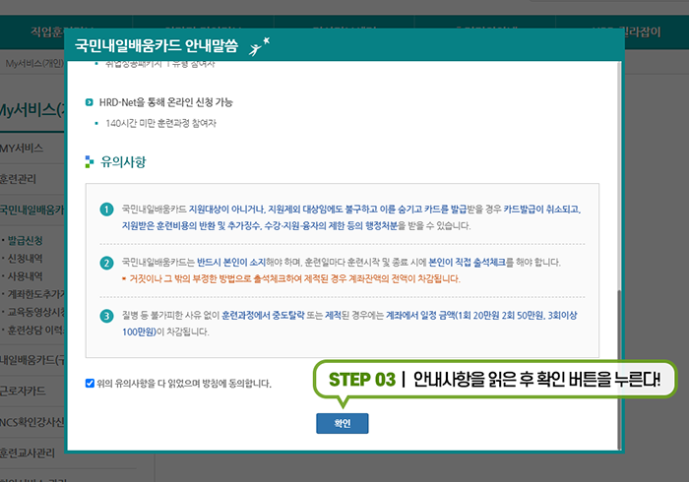The height and width of the screenshot is (482, 689).
Task: Select MY서비스 in the left menu
Action: pos(22,148)
